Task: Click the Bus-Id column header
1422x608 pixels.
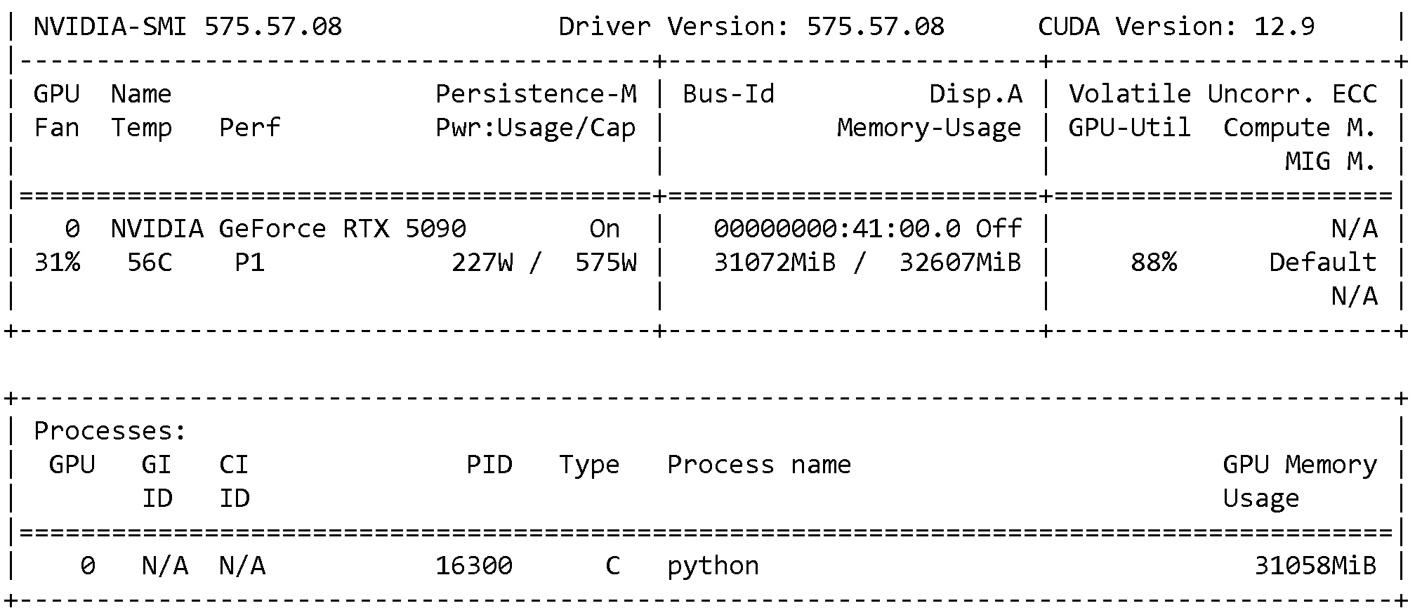Action: [x=728, y=94]
